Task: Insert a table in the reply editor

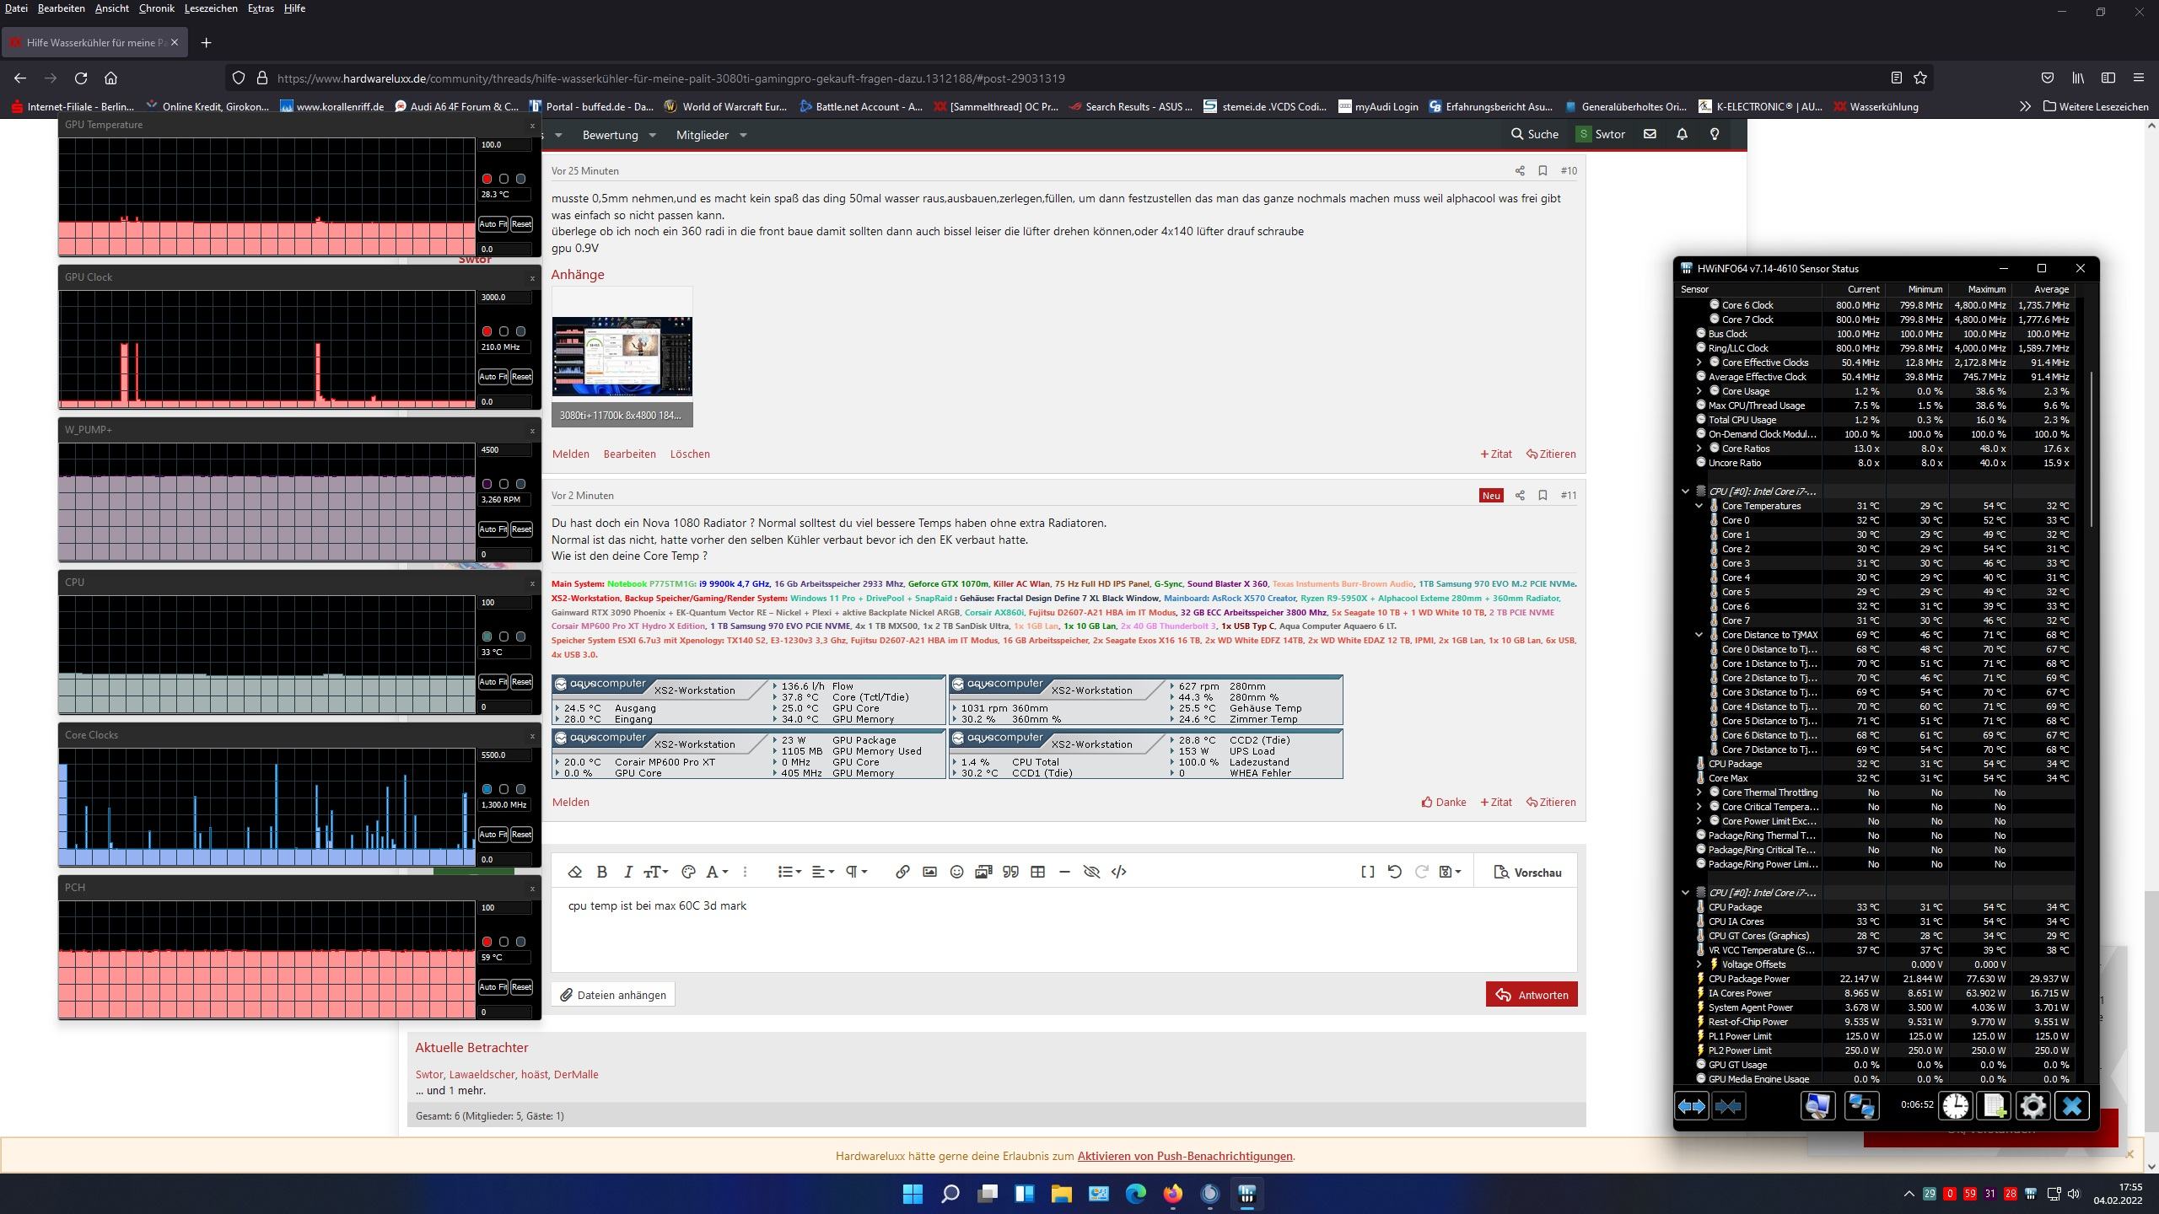Action: [1037, 872]
